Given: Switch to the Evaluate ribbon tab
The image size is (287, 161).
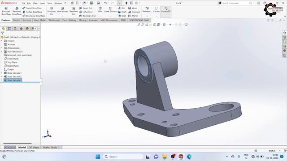Looking at the screenshot, I should (x=93, y=20).
